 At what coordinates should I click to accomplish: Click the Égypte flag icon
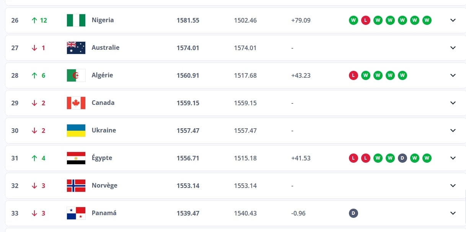point(76,158)
